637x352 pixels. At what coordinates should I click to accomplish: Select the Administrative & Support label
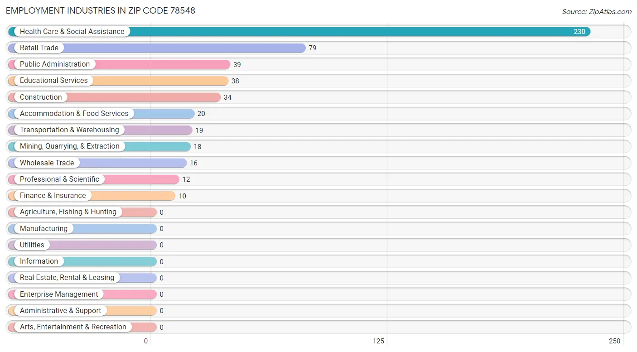(x=61, y=310)
